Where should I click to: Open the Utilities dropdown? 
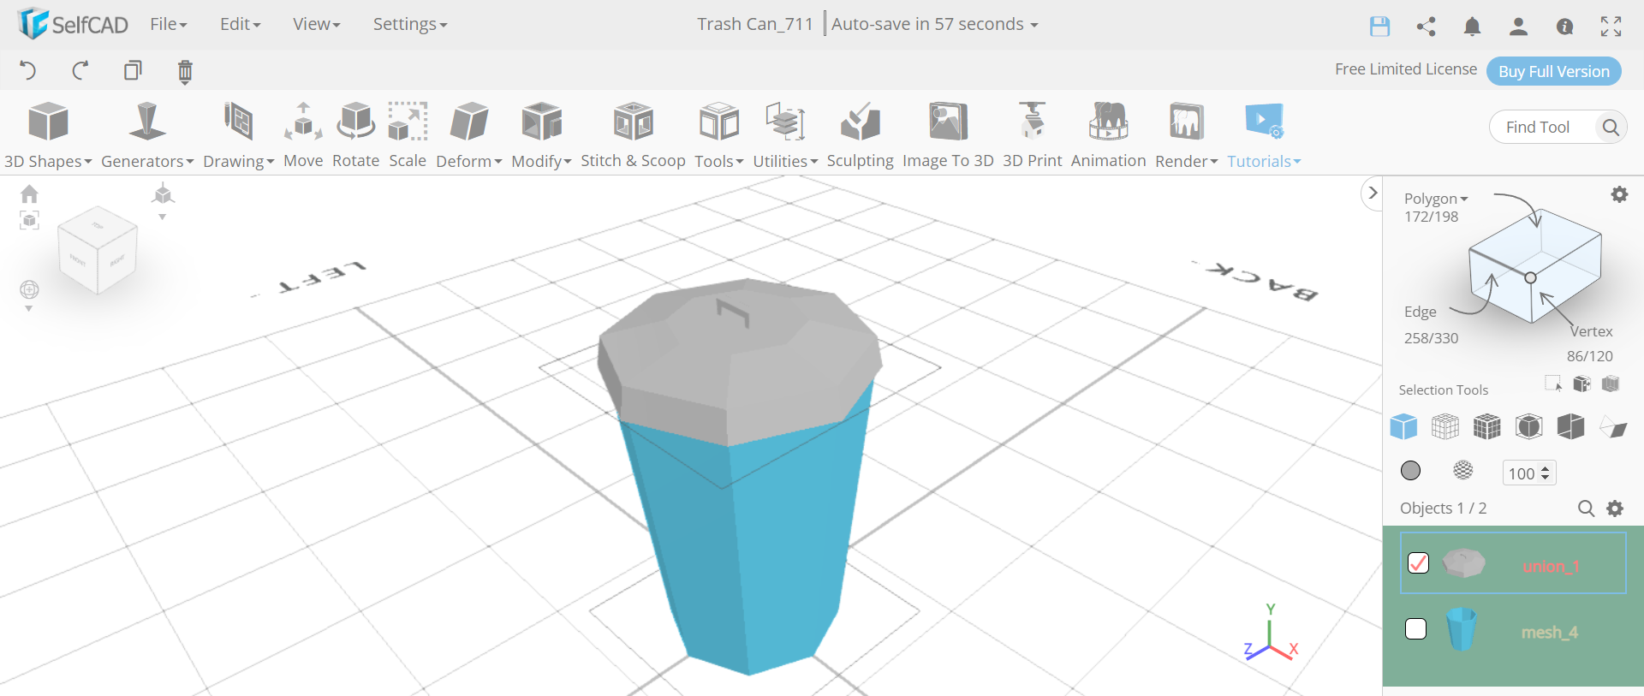click(785, 135)
